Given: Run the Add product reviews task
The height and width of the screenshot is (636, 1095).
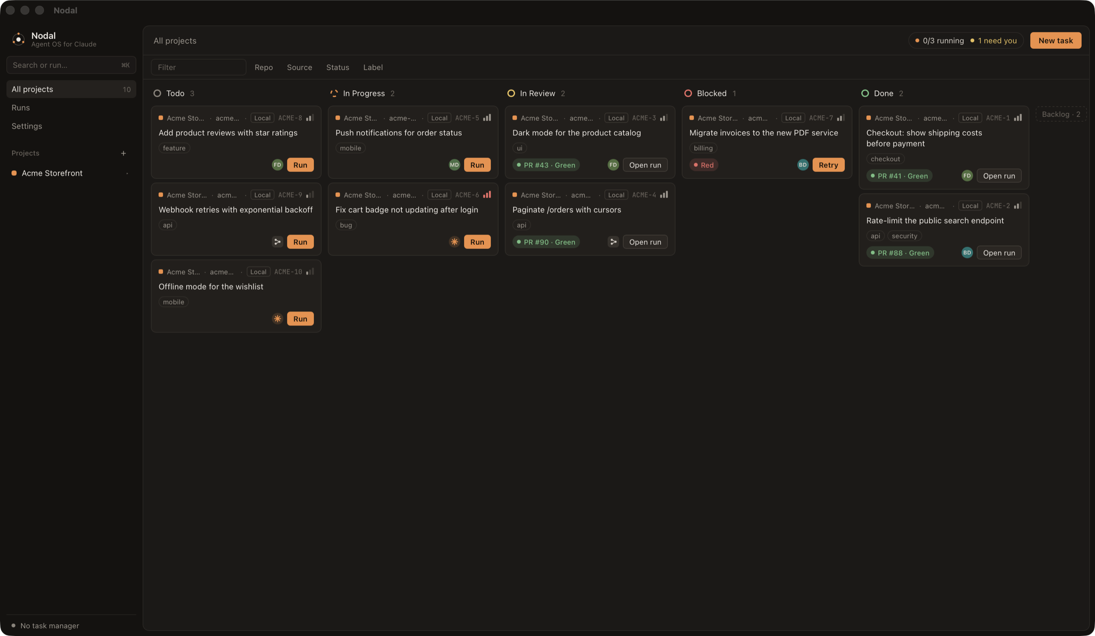Looking at the screenshot, I should click(x=300, y=165).
